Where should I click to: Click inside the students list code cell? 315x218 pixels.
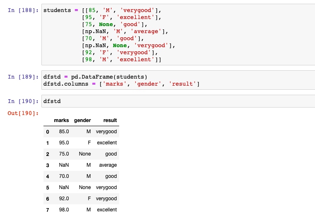coord(178,34)
